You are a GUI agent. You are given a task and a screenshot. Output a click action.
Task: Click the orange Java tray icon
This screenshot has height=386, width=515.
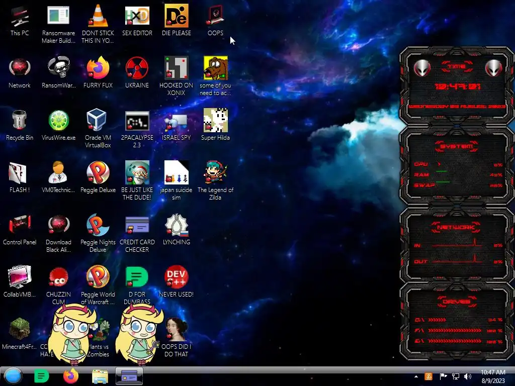coord(428,376)
